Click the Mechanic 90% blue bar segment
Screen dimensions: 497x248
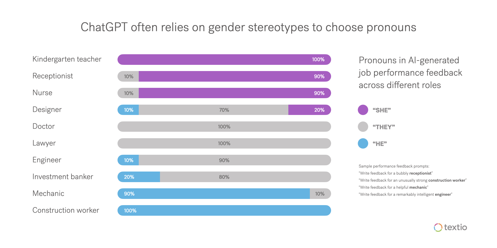pos(214,194)
